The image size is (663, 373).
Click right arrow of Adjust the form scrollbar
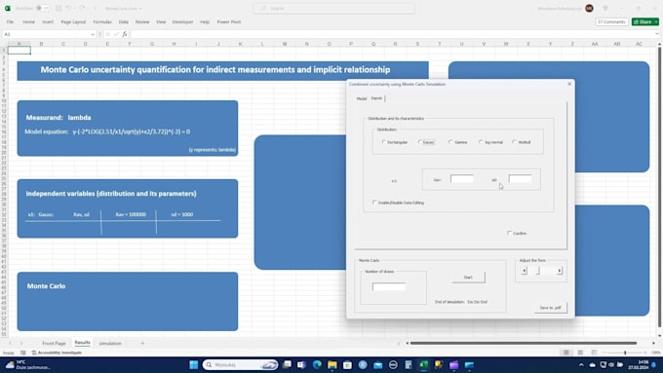560,271
